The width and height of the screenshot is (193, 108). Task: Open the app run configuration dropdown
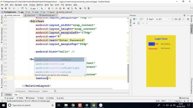tap(34, 8)
